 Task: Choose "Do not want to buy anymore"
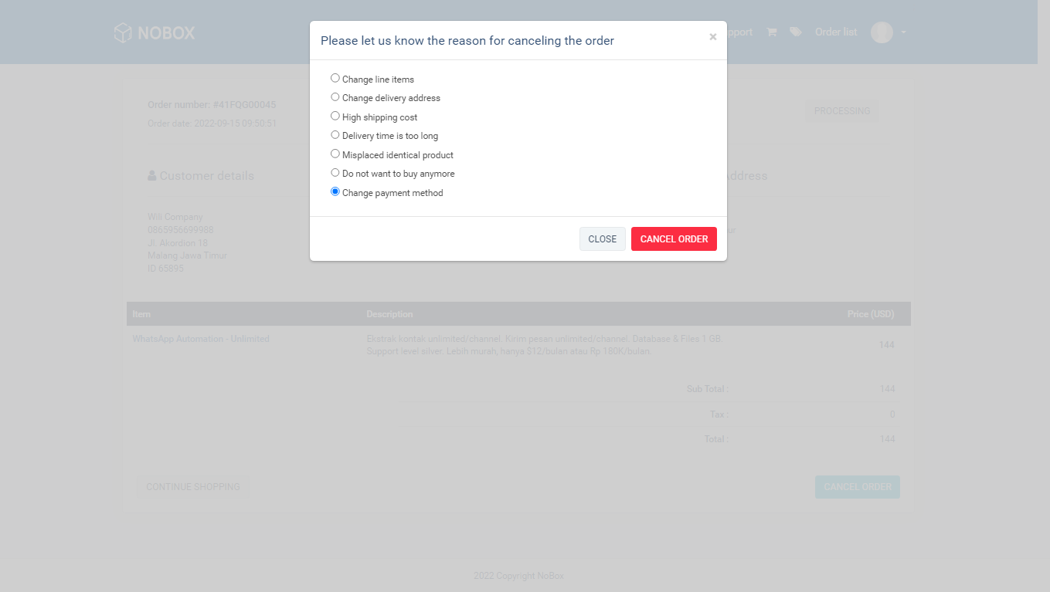(335, 173)
